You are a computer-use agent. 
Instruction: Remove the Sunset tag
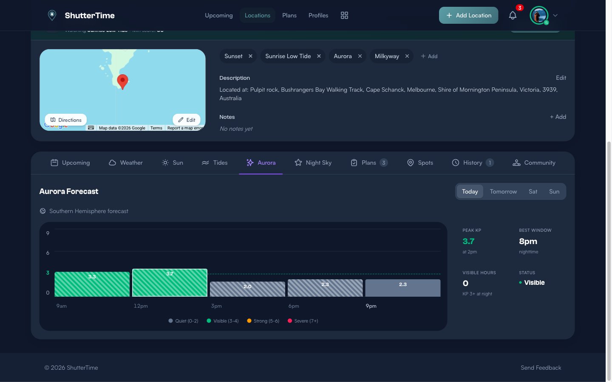250,56
